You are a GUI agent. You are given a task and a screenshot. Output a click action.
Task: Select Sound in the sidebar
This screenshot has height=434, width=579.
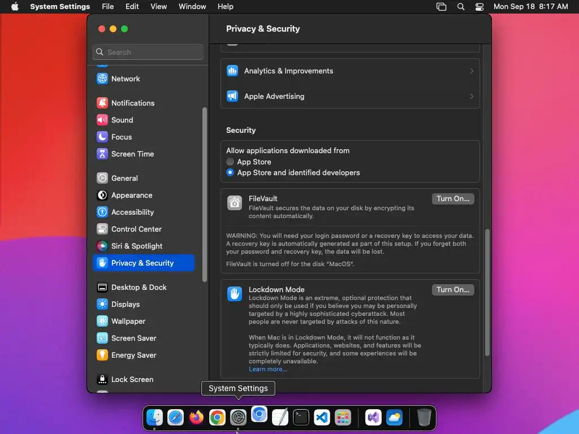click(x=144, y=120)
